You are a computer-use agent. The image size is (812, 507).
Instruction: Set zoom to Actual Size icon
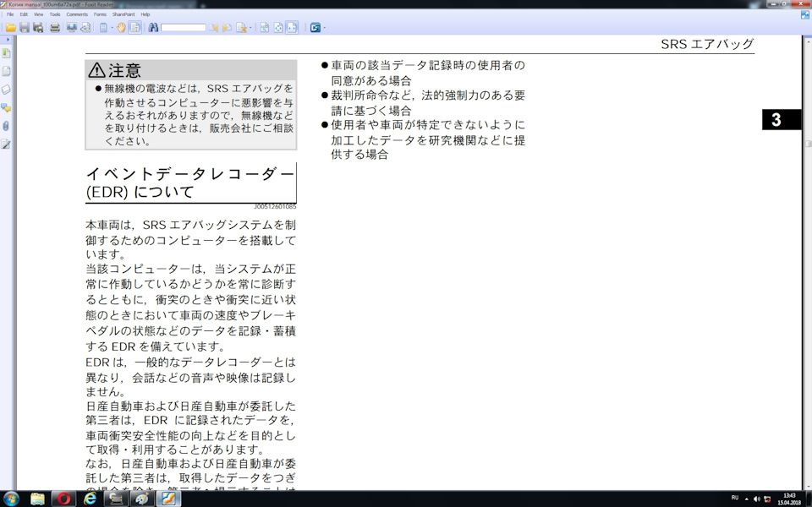coord(265,27)
